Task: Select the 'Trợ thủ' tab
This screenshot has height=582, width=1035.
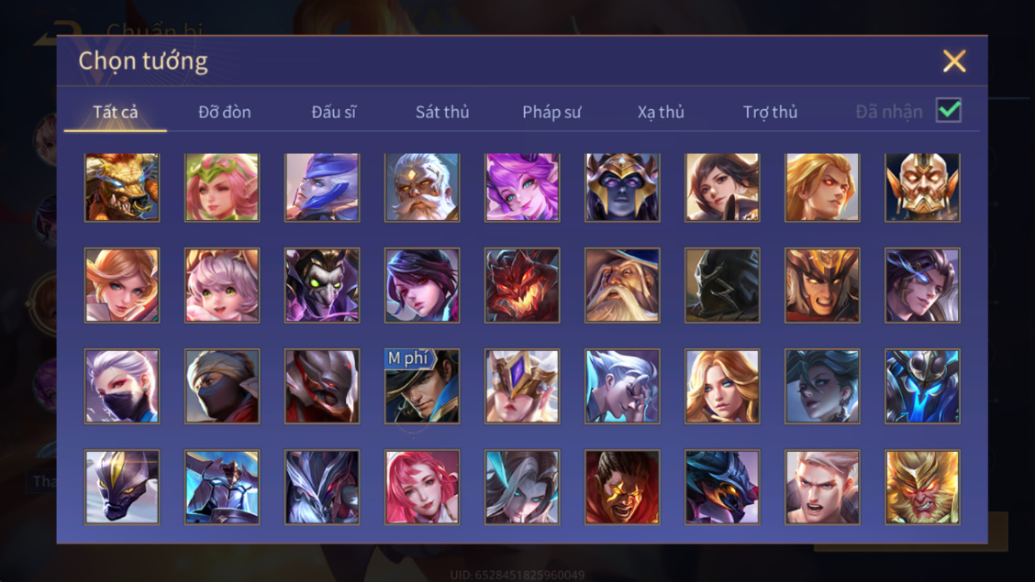Action: click(771, 112)
